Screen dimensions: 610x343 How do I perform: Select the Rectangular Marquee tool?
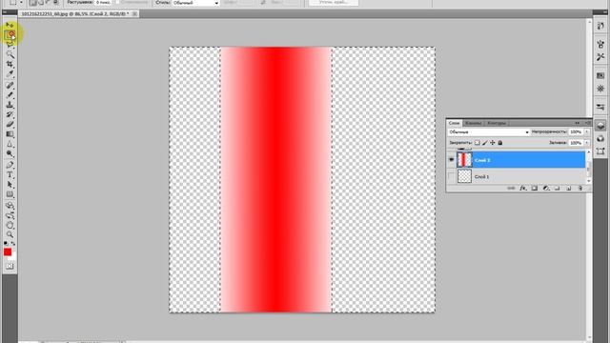point(10,34)
